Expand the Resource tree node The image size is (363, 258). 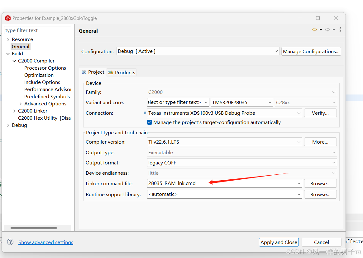point(8,39)
